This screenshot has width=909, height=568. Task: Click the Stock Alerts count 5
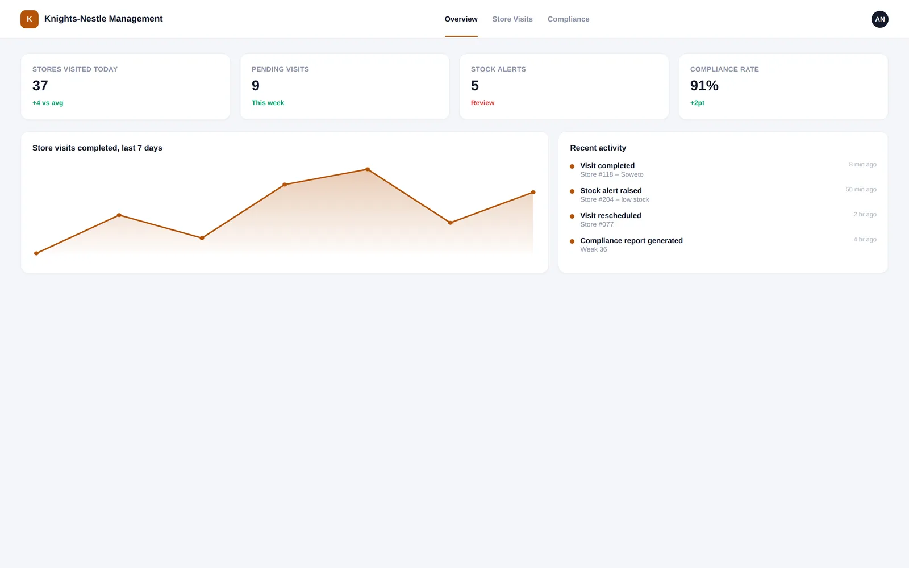tap(475, 86)
